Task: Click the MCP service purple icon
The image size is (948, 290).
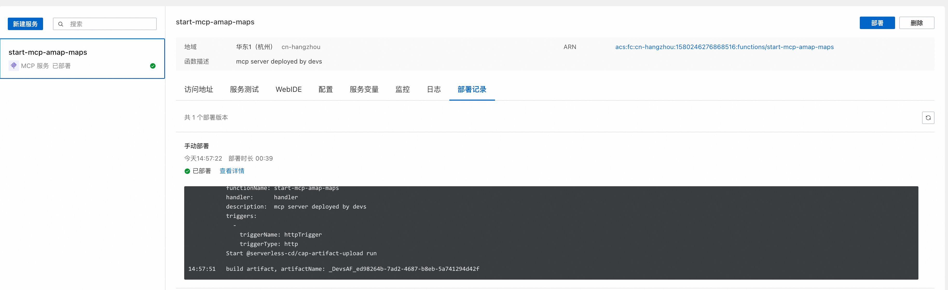Action: pos(13,66)
